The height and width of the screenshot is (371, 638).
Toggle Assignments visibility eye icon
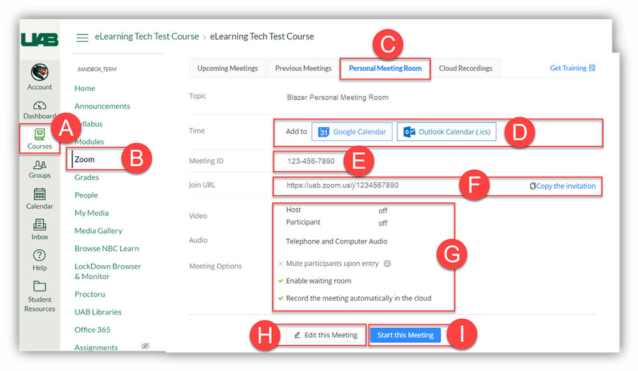[145, 346]
